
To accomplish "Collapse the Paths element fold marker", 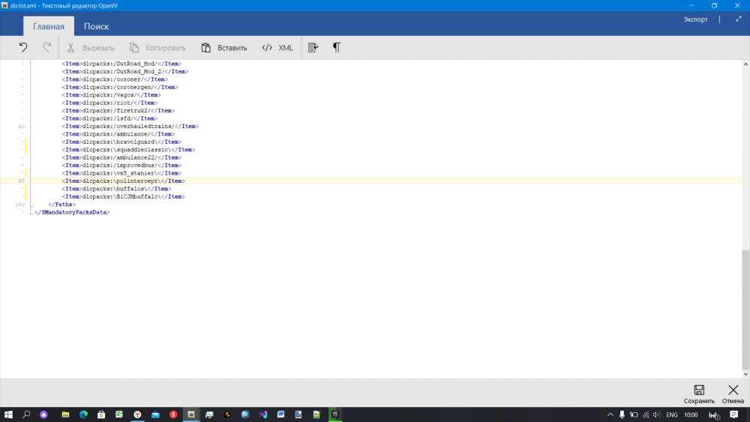I will coord(31,204).
